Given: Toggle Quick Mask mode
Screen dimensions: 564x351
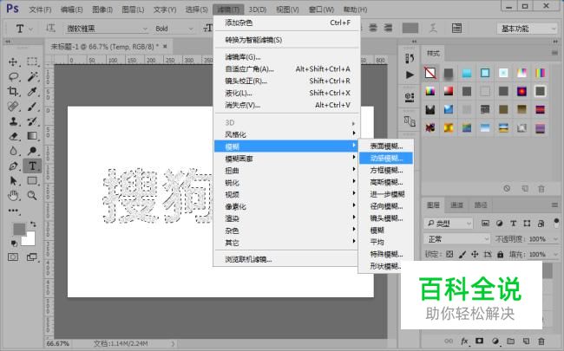Looking at the screenshot, I should coord(13,257).
